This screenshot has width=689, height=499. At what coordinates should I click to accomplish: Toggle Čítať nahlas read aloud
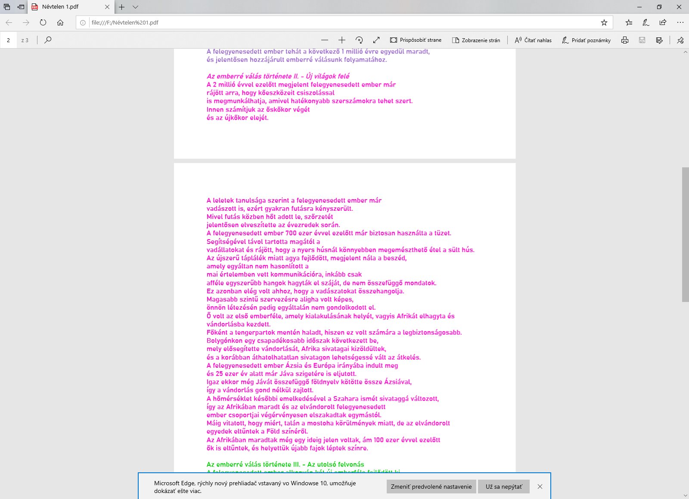[x=533, y=40]
